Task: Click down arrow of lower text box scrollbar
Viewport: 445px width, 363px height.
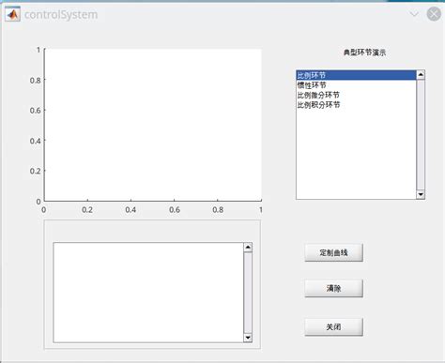Action: coord(248,338)
